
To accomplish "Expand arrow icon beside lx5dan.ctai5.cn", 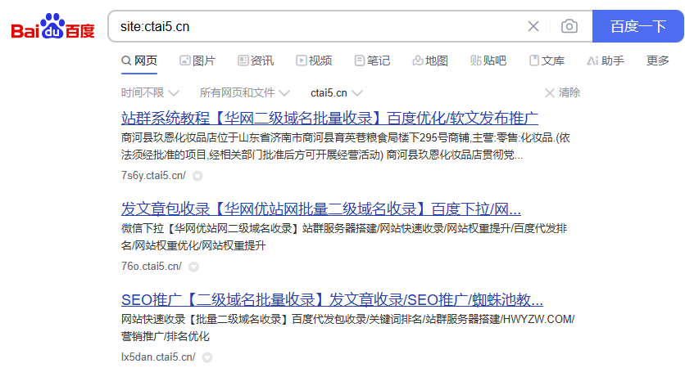I will pyautogui.click(x=207, y=357).
